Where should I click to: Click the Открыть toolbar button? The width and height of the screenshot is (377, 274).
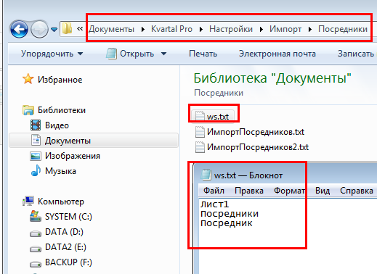(x=130, y=54)
